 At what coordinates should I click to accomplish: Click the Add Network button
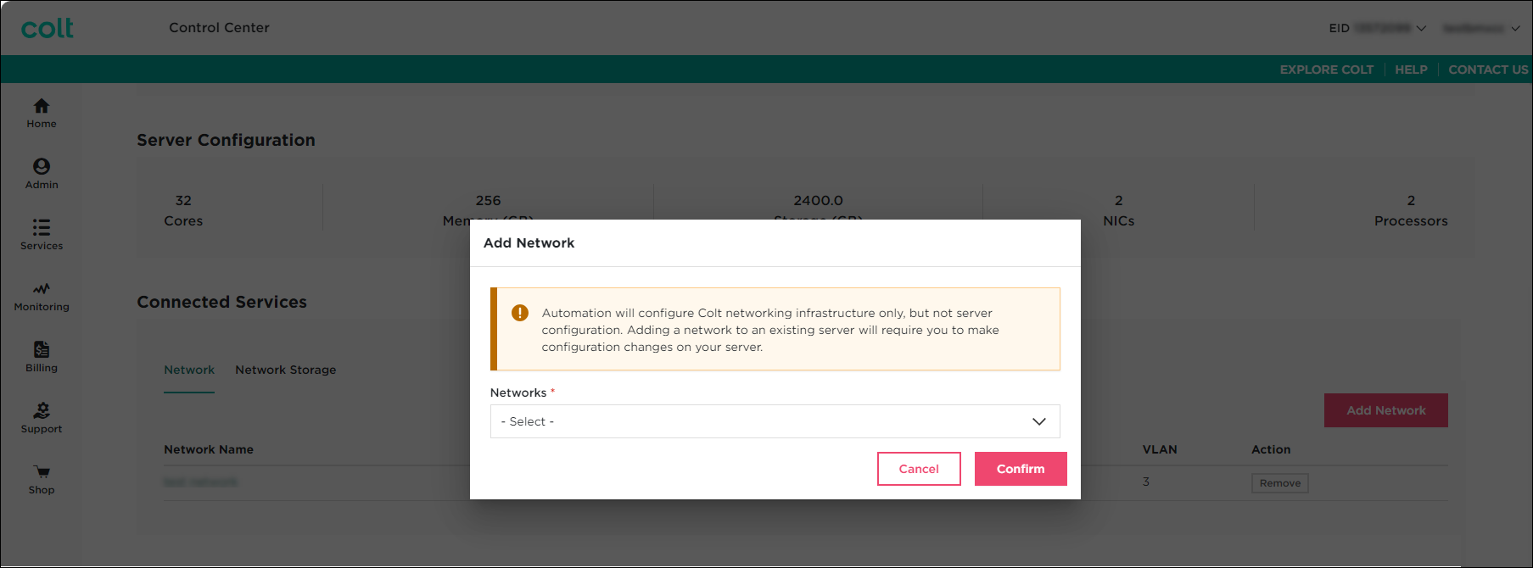tap(1385, 410)
